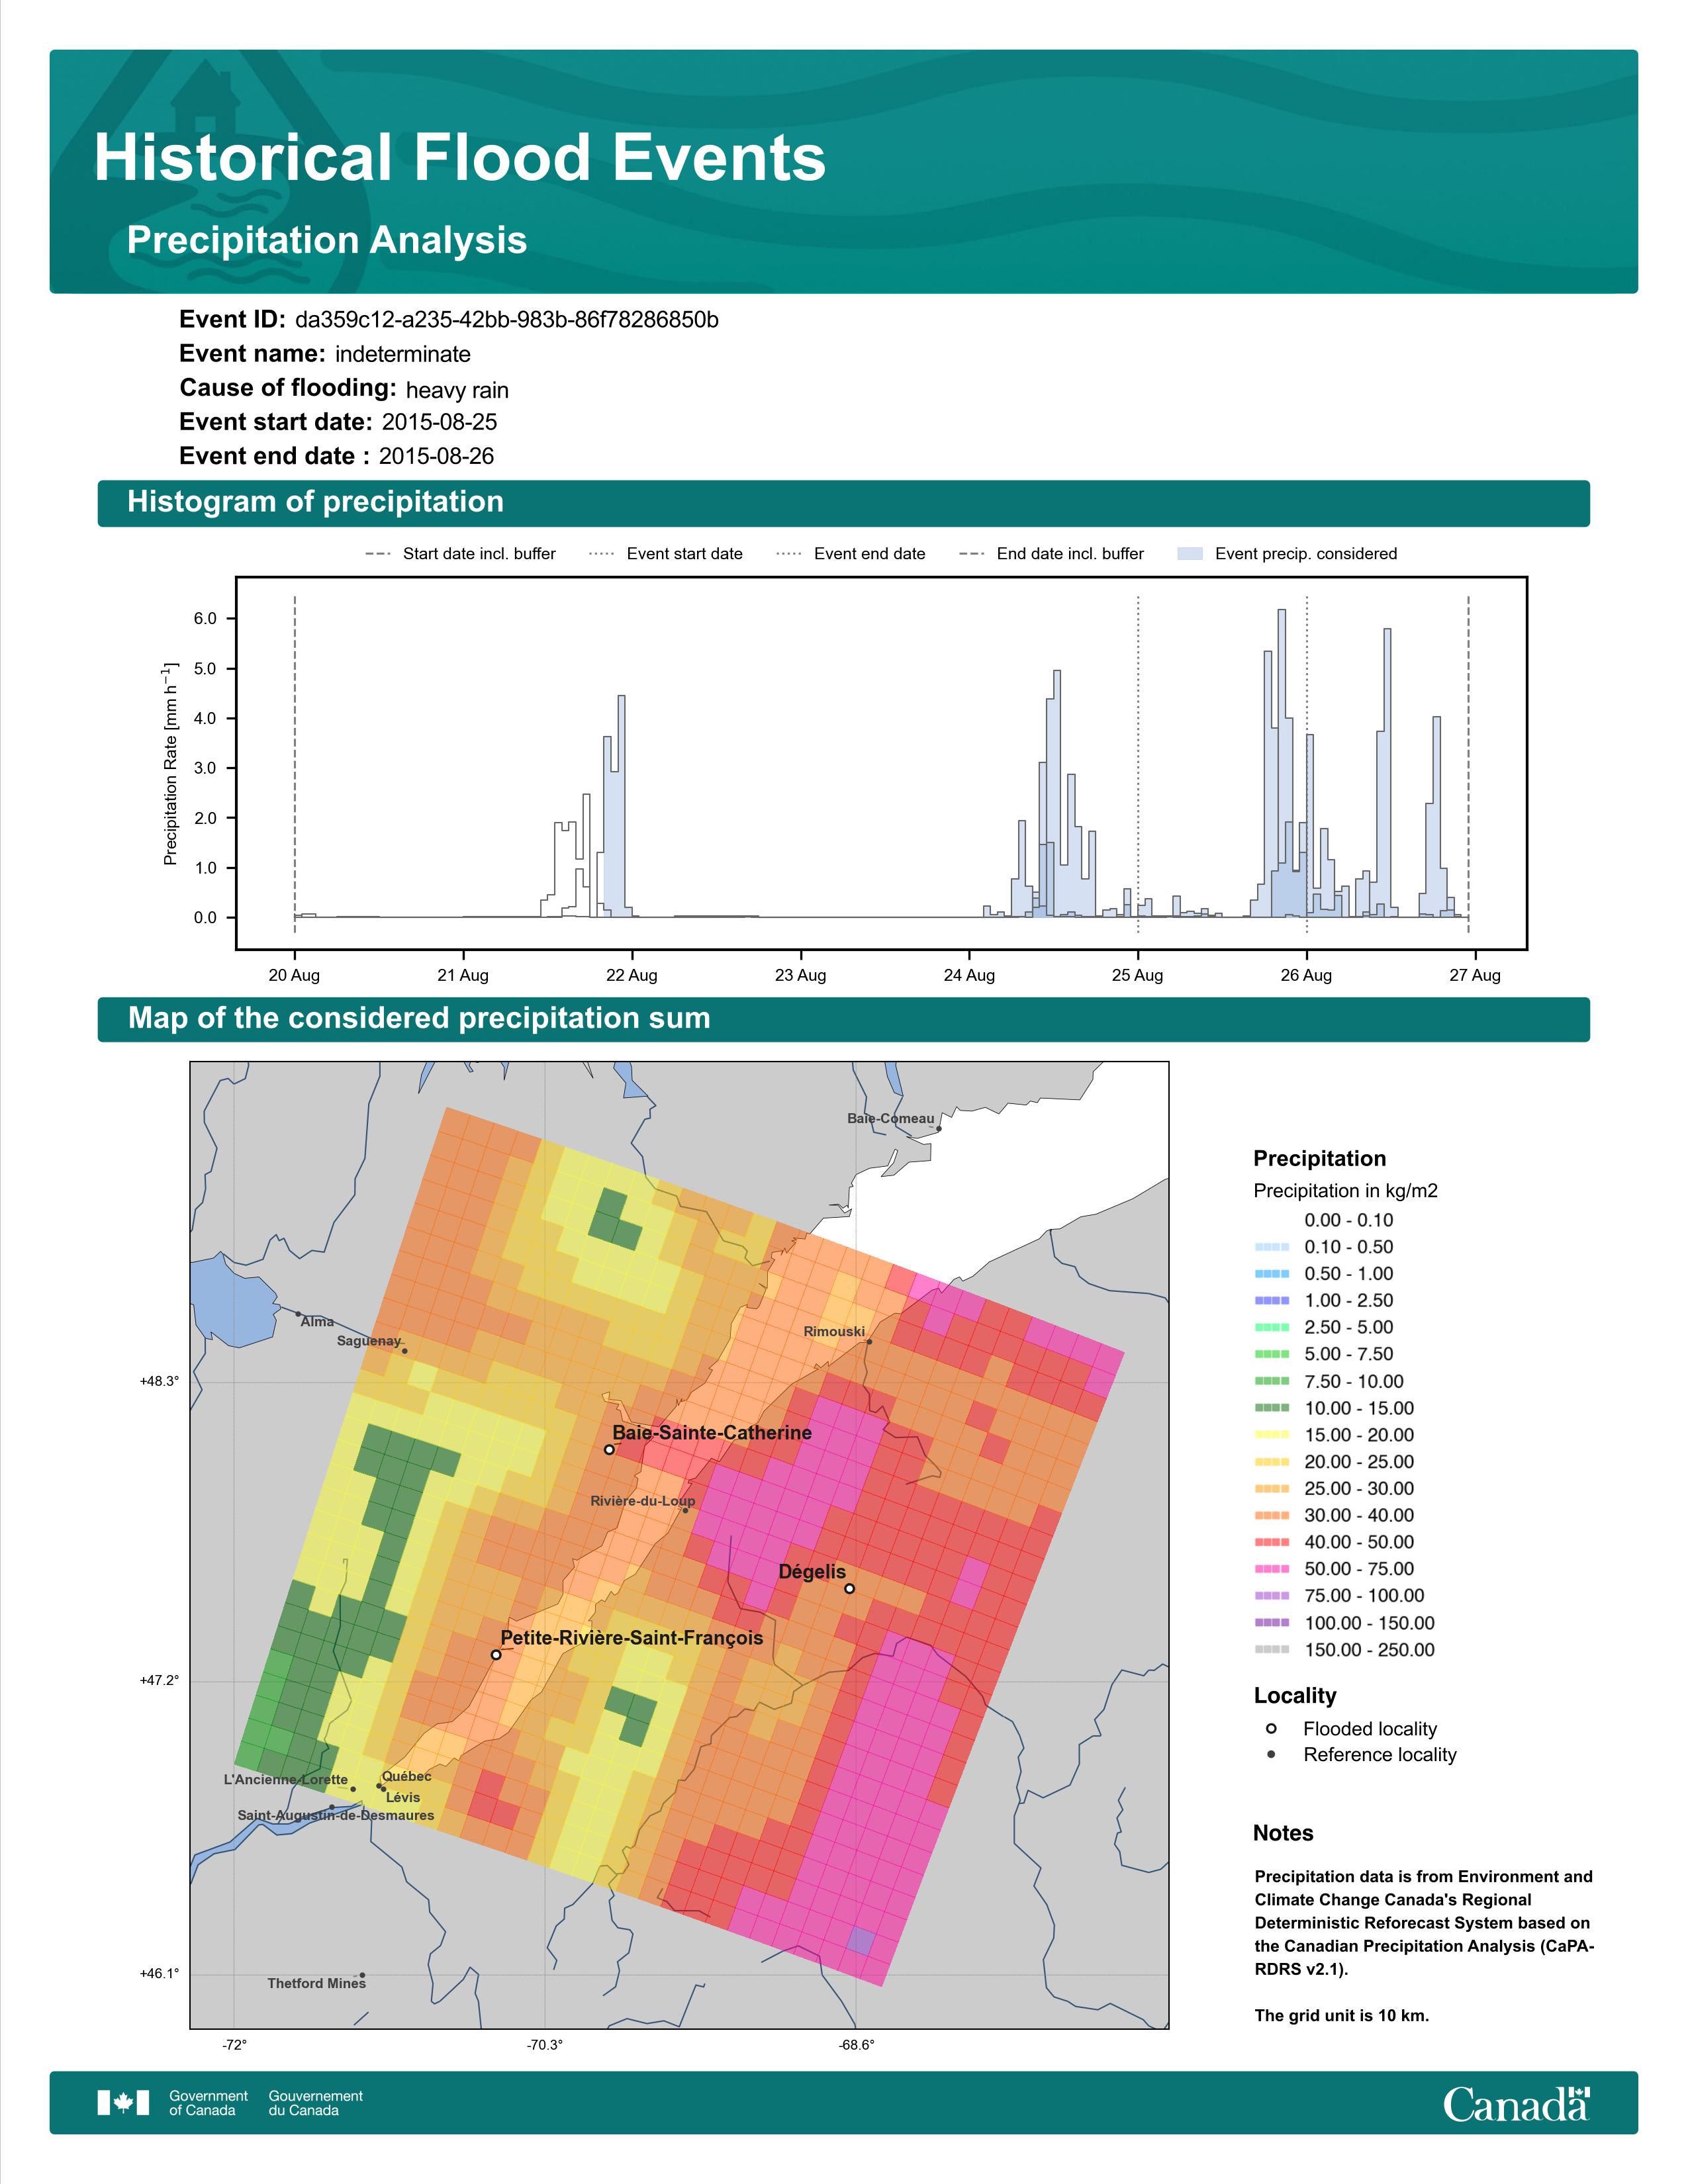Click the 50.00 - 75.00 pink swatch
Image resolution: width=1688 pixels, height=2184 pixels.
click(x=1271, y=1569)
